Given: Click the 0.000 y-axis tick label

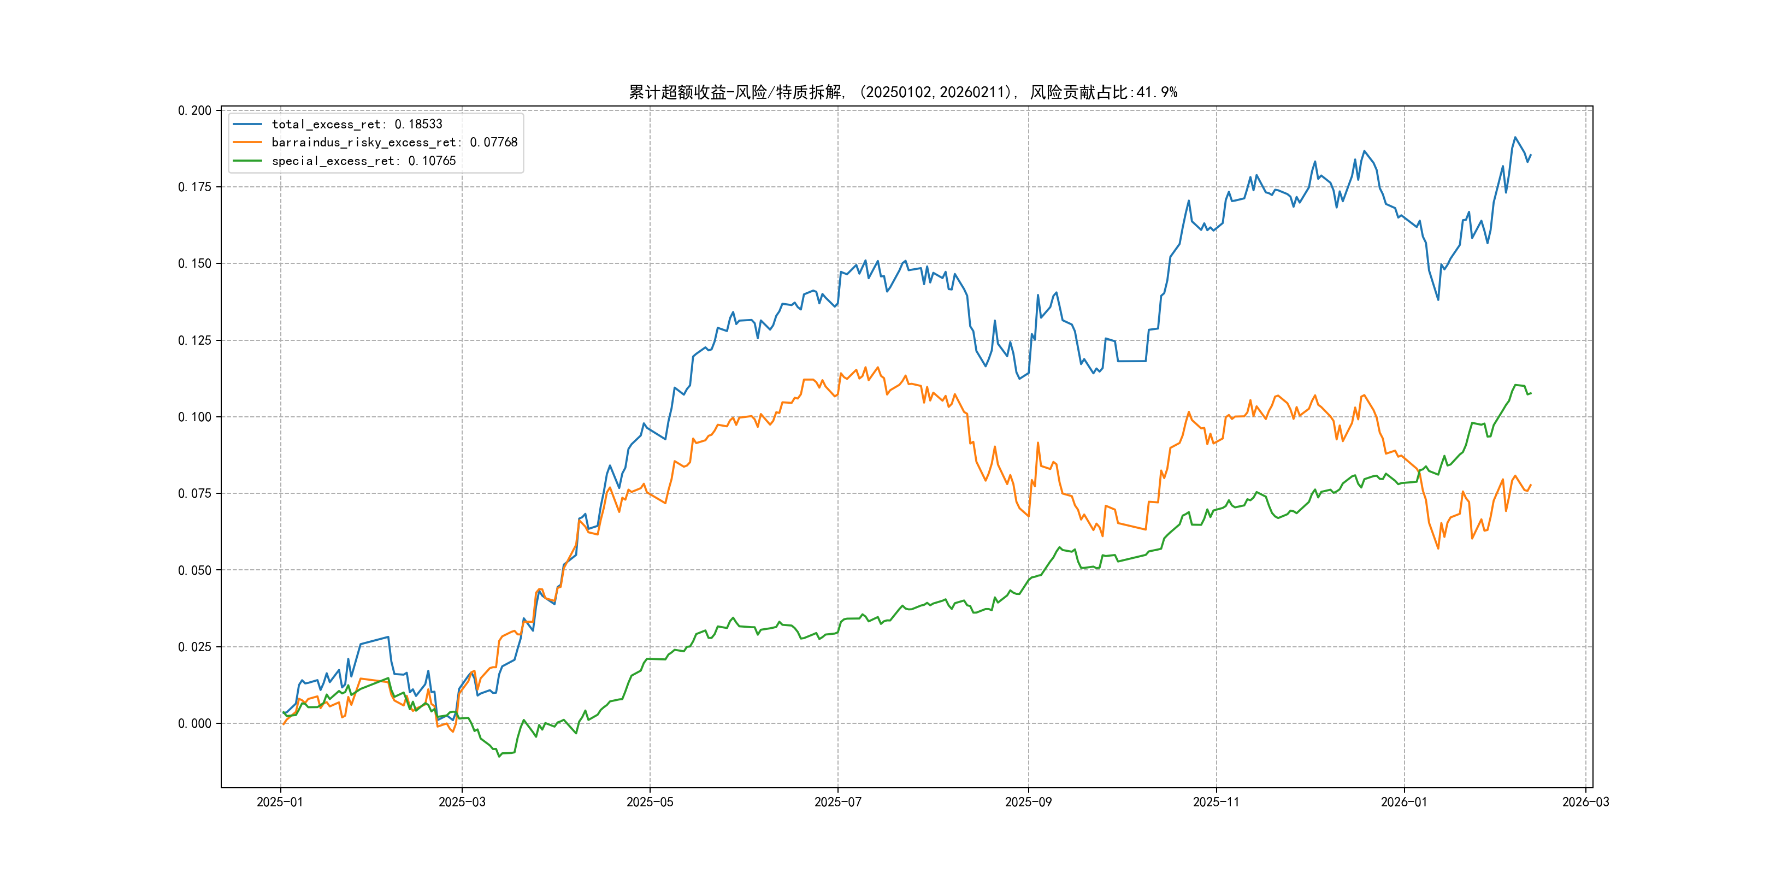Looking at the screenshot, I should (194, 723).
